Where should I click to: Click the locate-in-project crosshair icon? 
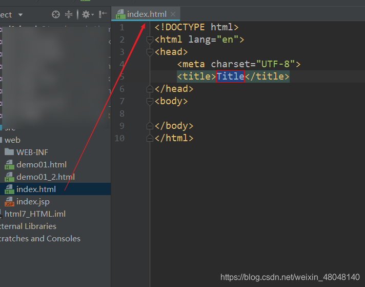coord(56,14)
